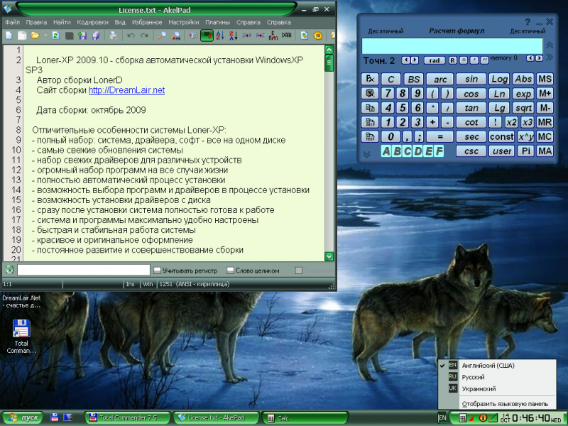
Task: Click the undo arrow in AkelPad toolbar
Action: point(131,35)
